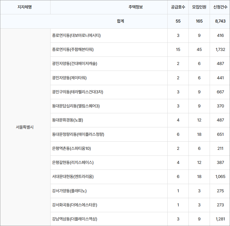The width and height of the screenshot is (230, 226).
Task: Click the 주택정보 column header
Action: click(x=135, y=7)
